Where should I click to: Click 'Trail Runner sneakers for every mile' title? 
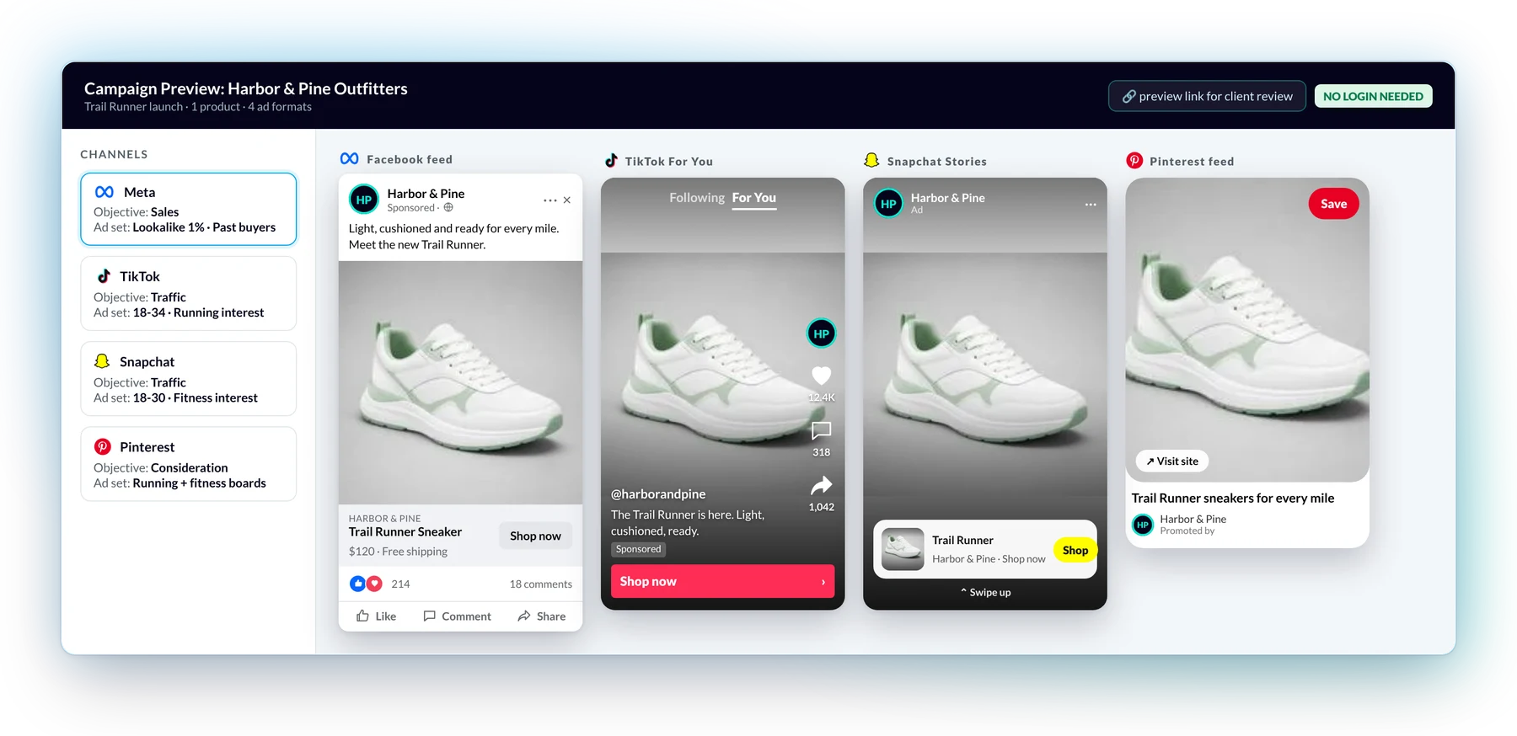1233,499
